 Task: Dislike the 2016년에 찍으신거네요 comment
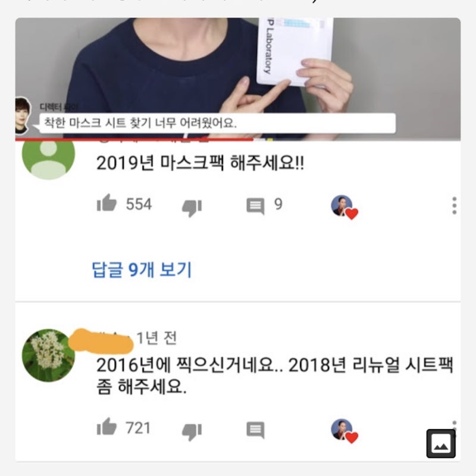pos(192,432)
